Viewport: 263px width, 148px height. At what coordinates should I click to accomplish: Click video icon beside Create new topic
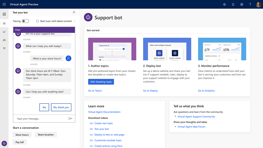(91, 123)
